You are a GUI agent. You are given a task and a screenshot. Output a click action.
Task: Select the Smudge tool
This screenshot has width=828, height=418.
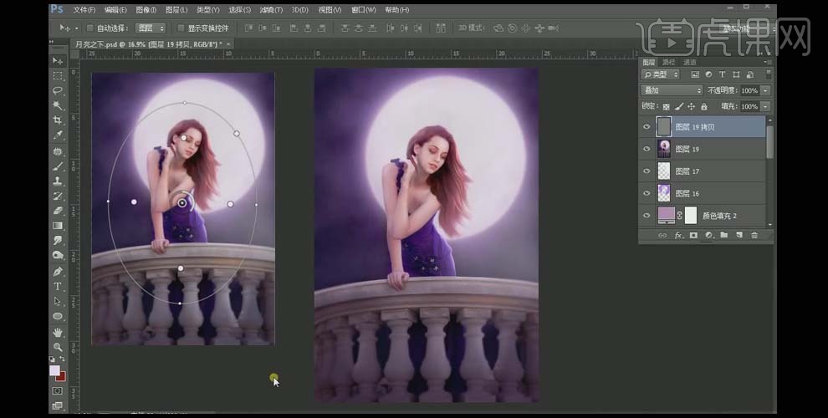point(58,240)
